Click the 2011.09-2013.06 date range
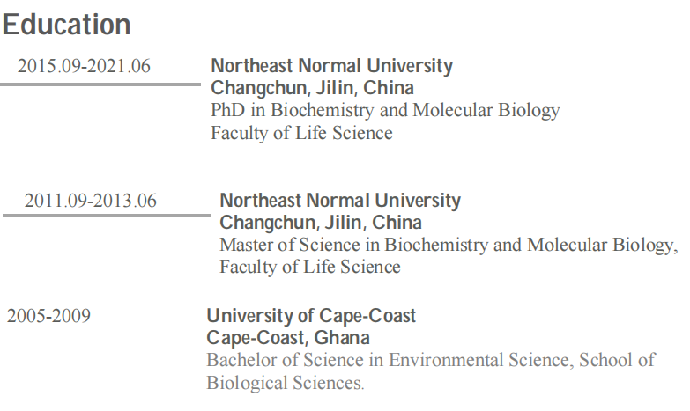690x411 pixels. 91,201
